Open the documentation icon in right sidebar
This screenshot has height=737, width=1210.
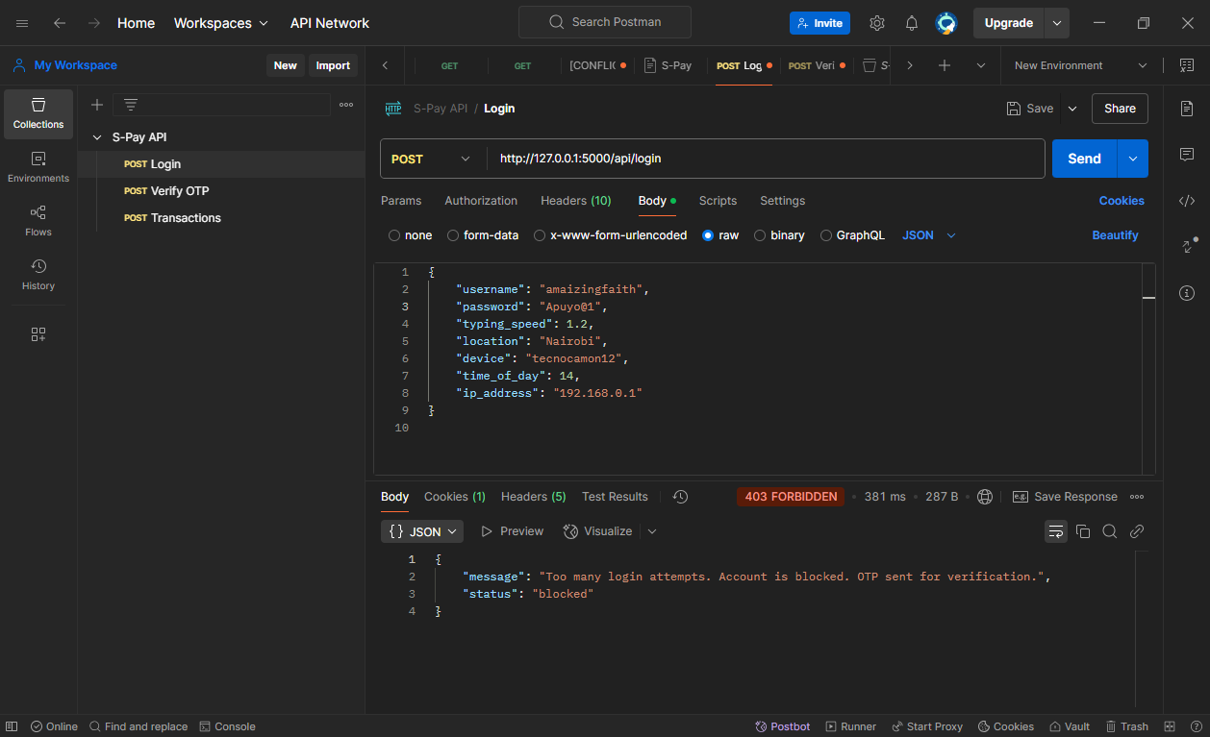click(1187, 109)
